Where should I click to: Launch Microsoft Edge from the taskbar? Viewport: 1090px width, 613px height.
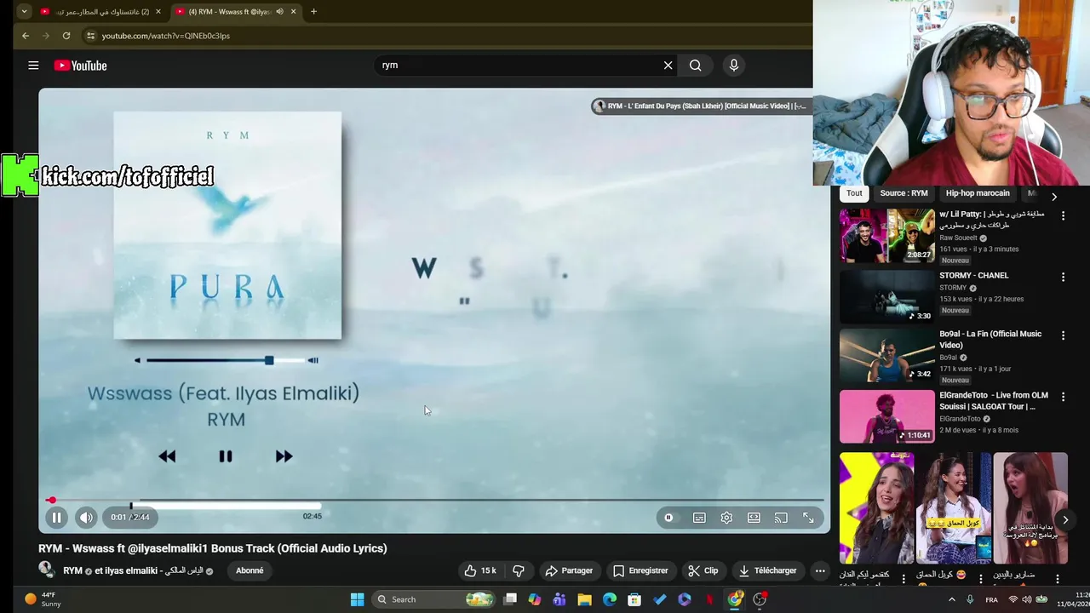tap(610, 599)
